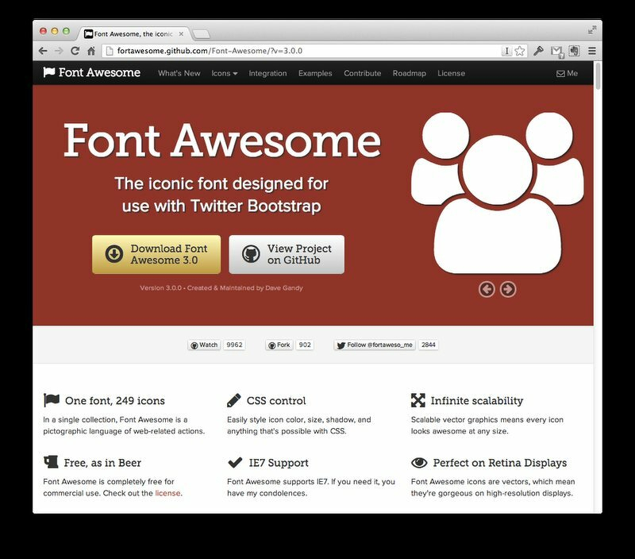The height and width of the screenshot is (559, 635).
Task: Click View Project on GitHub button
Action: coord(287,254)
